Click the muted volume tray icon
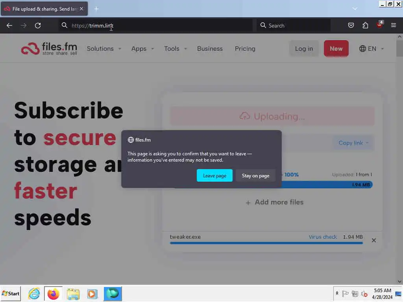 coord(364,293)
